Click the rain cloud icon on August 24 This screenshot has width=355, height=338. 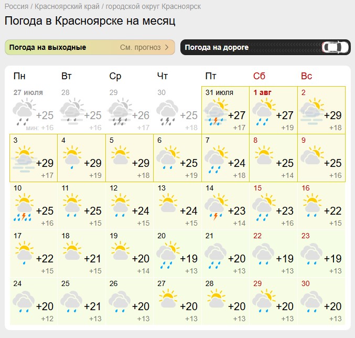click(x=24, y=302)
